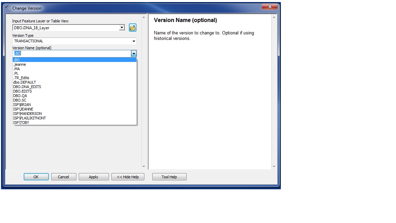The height and width of the screenshot is (223, 396).
Task: Pick the ISP\PLAILIKITNONT version
Action: point(75,118)
